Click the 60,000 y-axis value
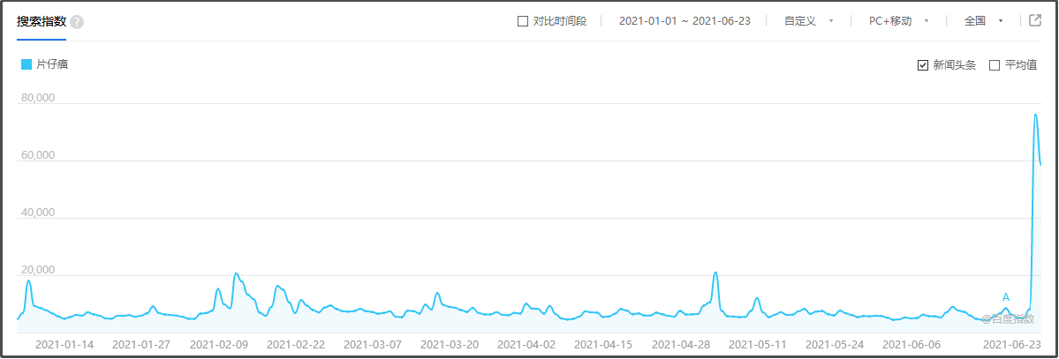 click(x=37, y=156)
